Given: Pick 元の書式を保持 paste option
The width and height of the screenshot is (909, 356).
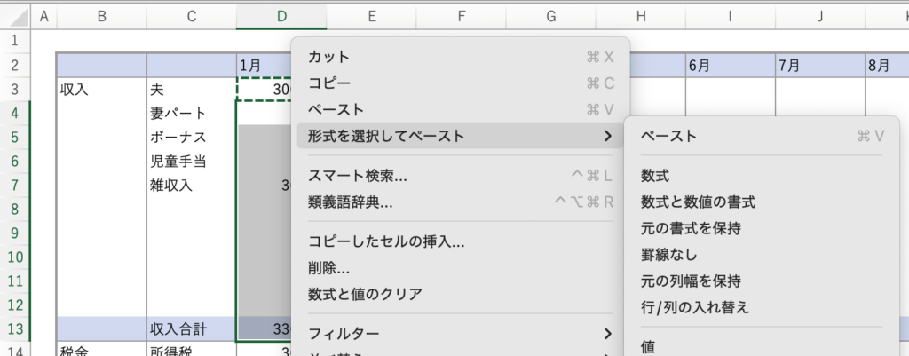Looking at the screenshot, I should click(x=691, y=229).
